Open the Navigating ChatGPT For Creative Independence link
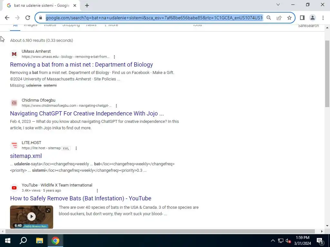330x247 pixels. pos(87,114)
